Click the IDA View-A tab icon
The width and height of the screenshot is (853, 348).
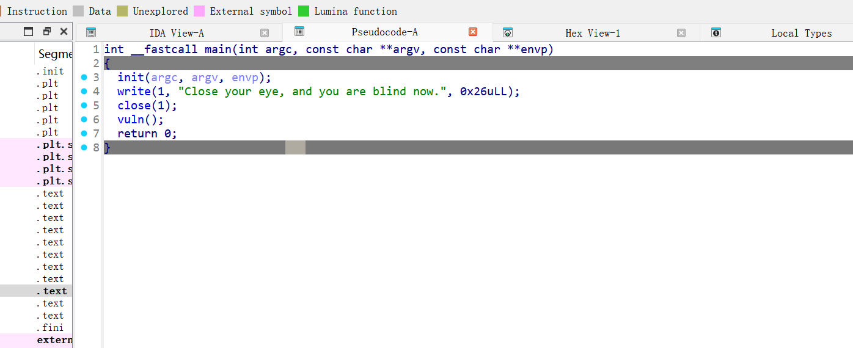91,32
